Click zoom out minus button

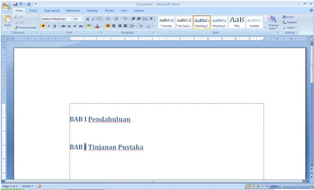(282, 186)
